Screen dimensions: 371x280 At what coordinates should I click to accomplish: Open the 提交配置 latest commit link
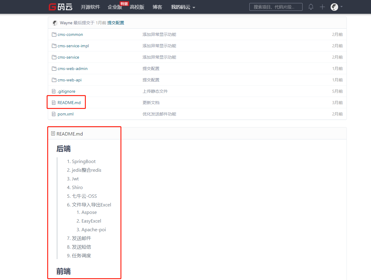116,23
